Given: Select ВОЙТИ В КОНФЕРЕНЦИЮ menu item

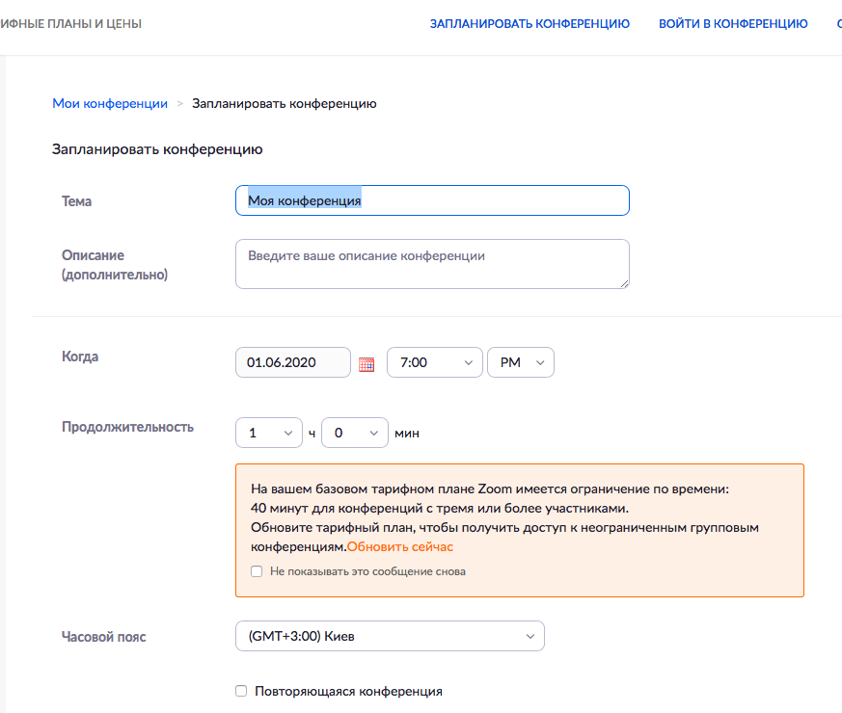Looking at the screenshot, I should tap(733, 23).
